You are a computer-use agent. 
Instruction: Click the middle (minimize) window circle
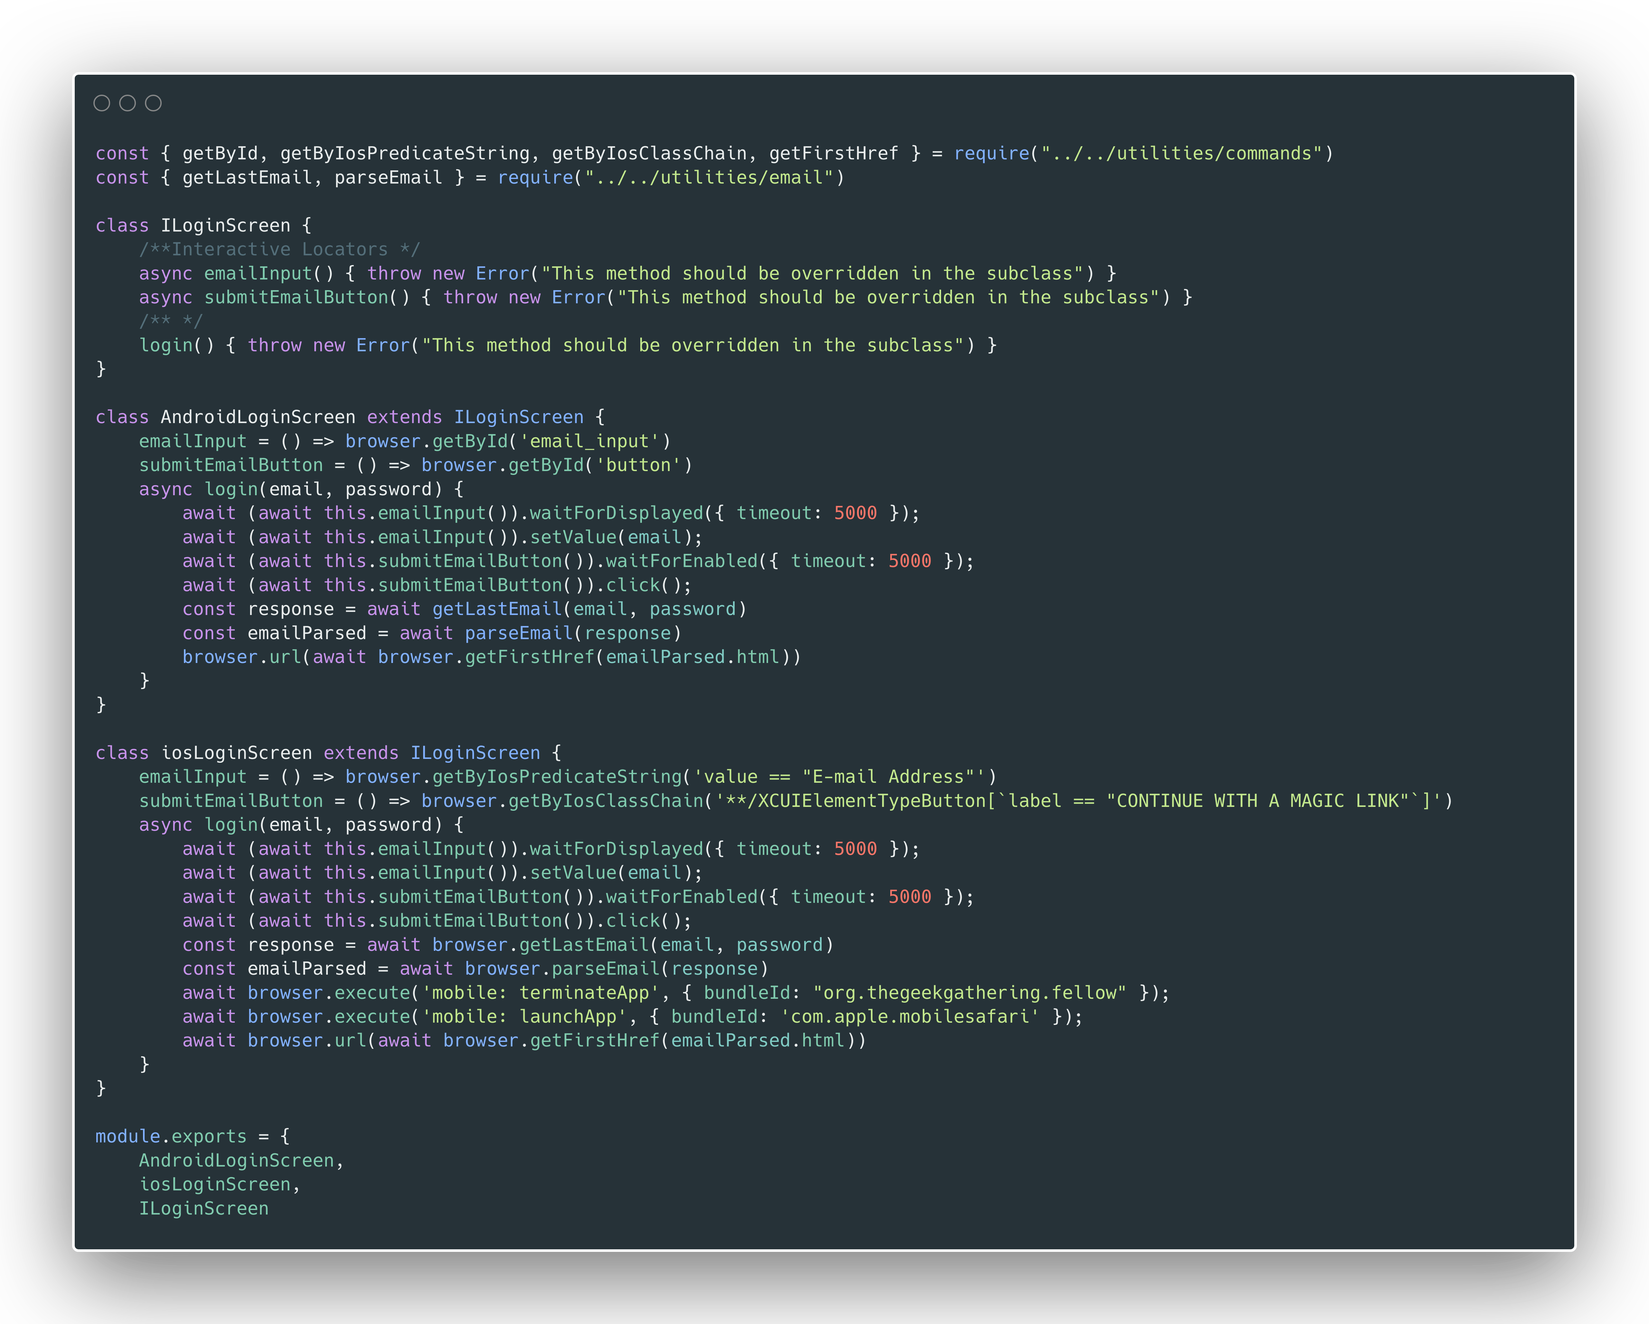(x=128, y=103)
